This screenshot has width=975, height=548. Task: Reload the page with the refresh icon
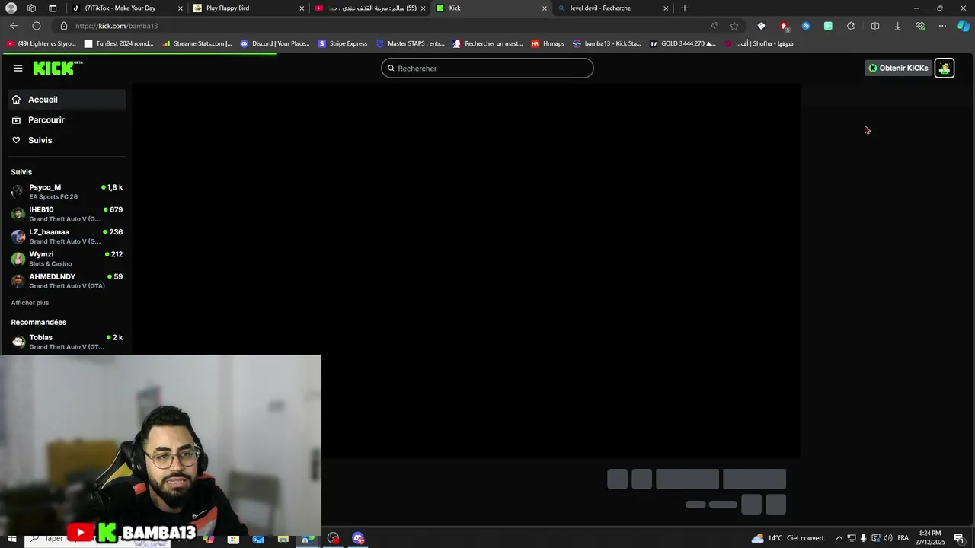coord(37,26)
